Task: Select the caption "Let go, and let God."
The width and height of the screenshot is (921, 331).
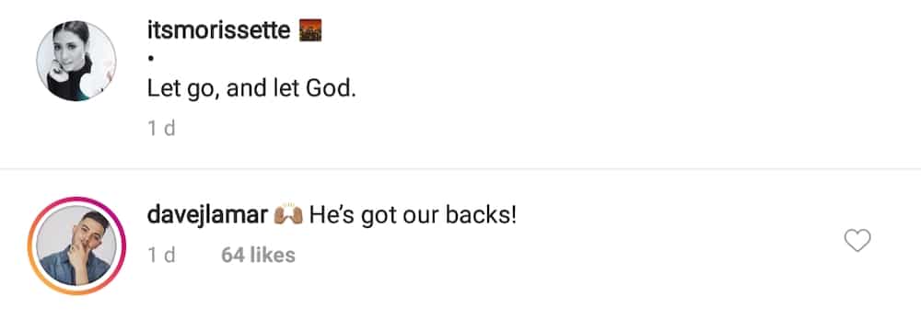Action: point(251,88)
